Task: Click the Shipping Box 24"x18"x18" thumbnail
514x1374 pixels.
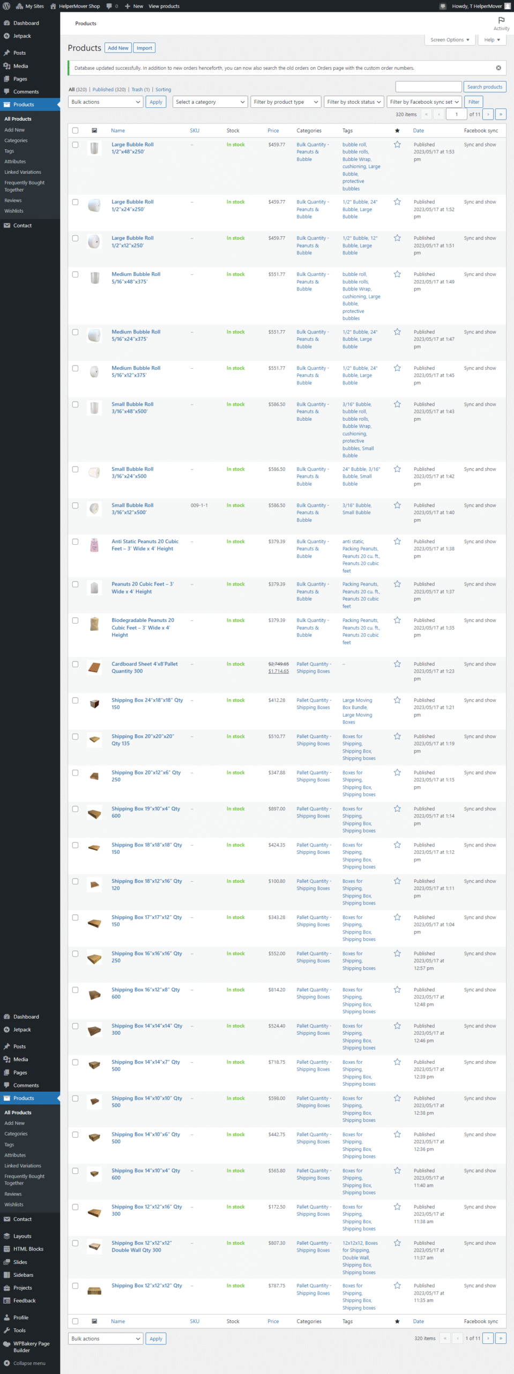Action: [x=94, y=704]
